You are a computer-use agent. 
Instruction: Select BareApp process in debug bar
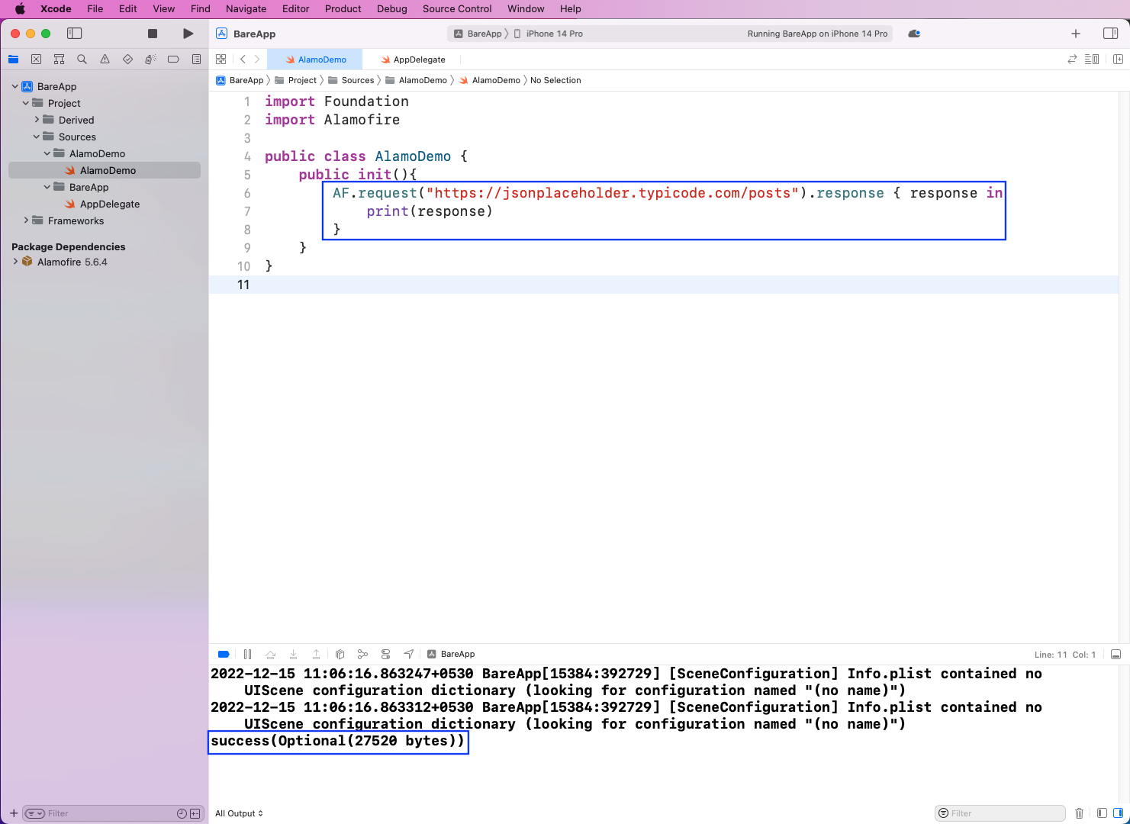[x=451, y=654]
